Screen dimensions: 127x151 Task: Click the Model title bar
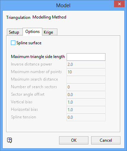[57, 5]
